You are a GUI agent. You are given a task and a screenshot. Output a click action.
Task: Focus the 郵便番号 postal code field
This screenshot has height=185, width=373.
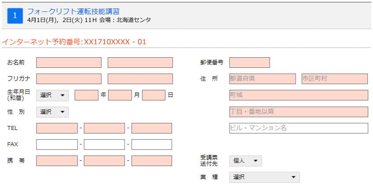point(250,63)
